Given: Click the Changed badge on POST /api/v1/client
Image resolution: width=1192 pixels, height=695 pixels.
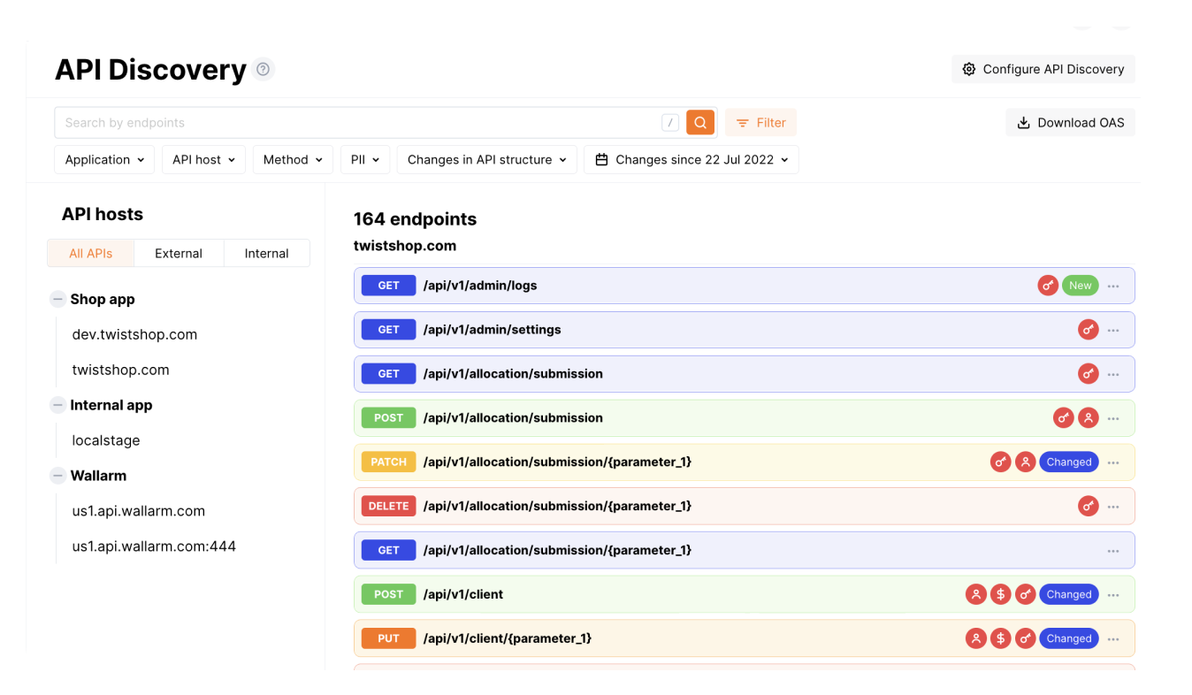Looking at the screenshot, I should point(1069,595).
